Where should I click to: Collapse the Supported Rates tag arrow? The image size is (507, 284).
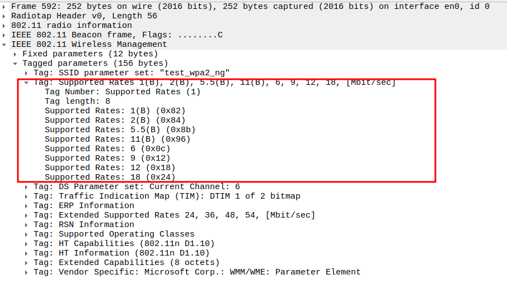tap(27, 83)
